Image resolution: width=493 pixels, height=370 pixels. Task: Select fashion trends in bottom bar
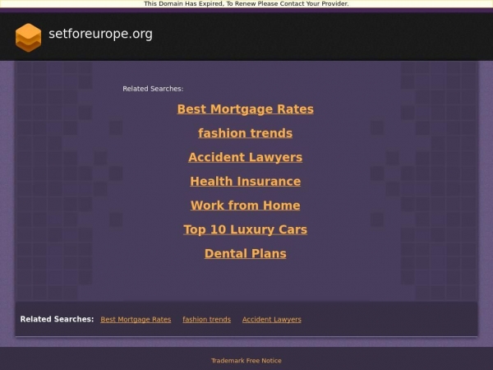click(206, 319)
